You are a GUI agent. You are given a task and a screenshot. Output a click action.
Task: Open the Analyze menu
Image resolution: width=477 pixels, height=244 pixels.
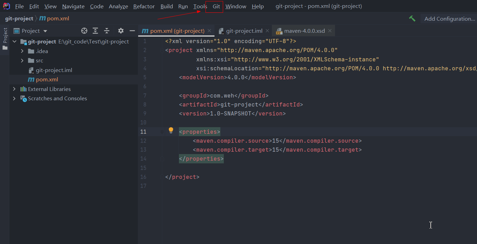point(118,7)
